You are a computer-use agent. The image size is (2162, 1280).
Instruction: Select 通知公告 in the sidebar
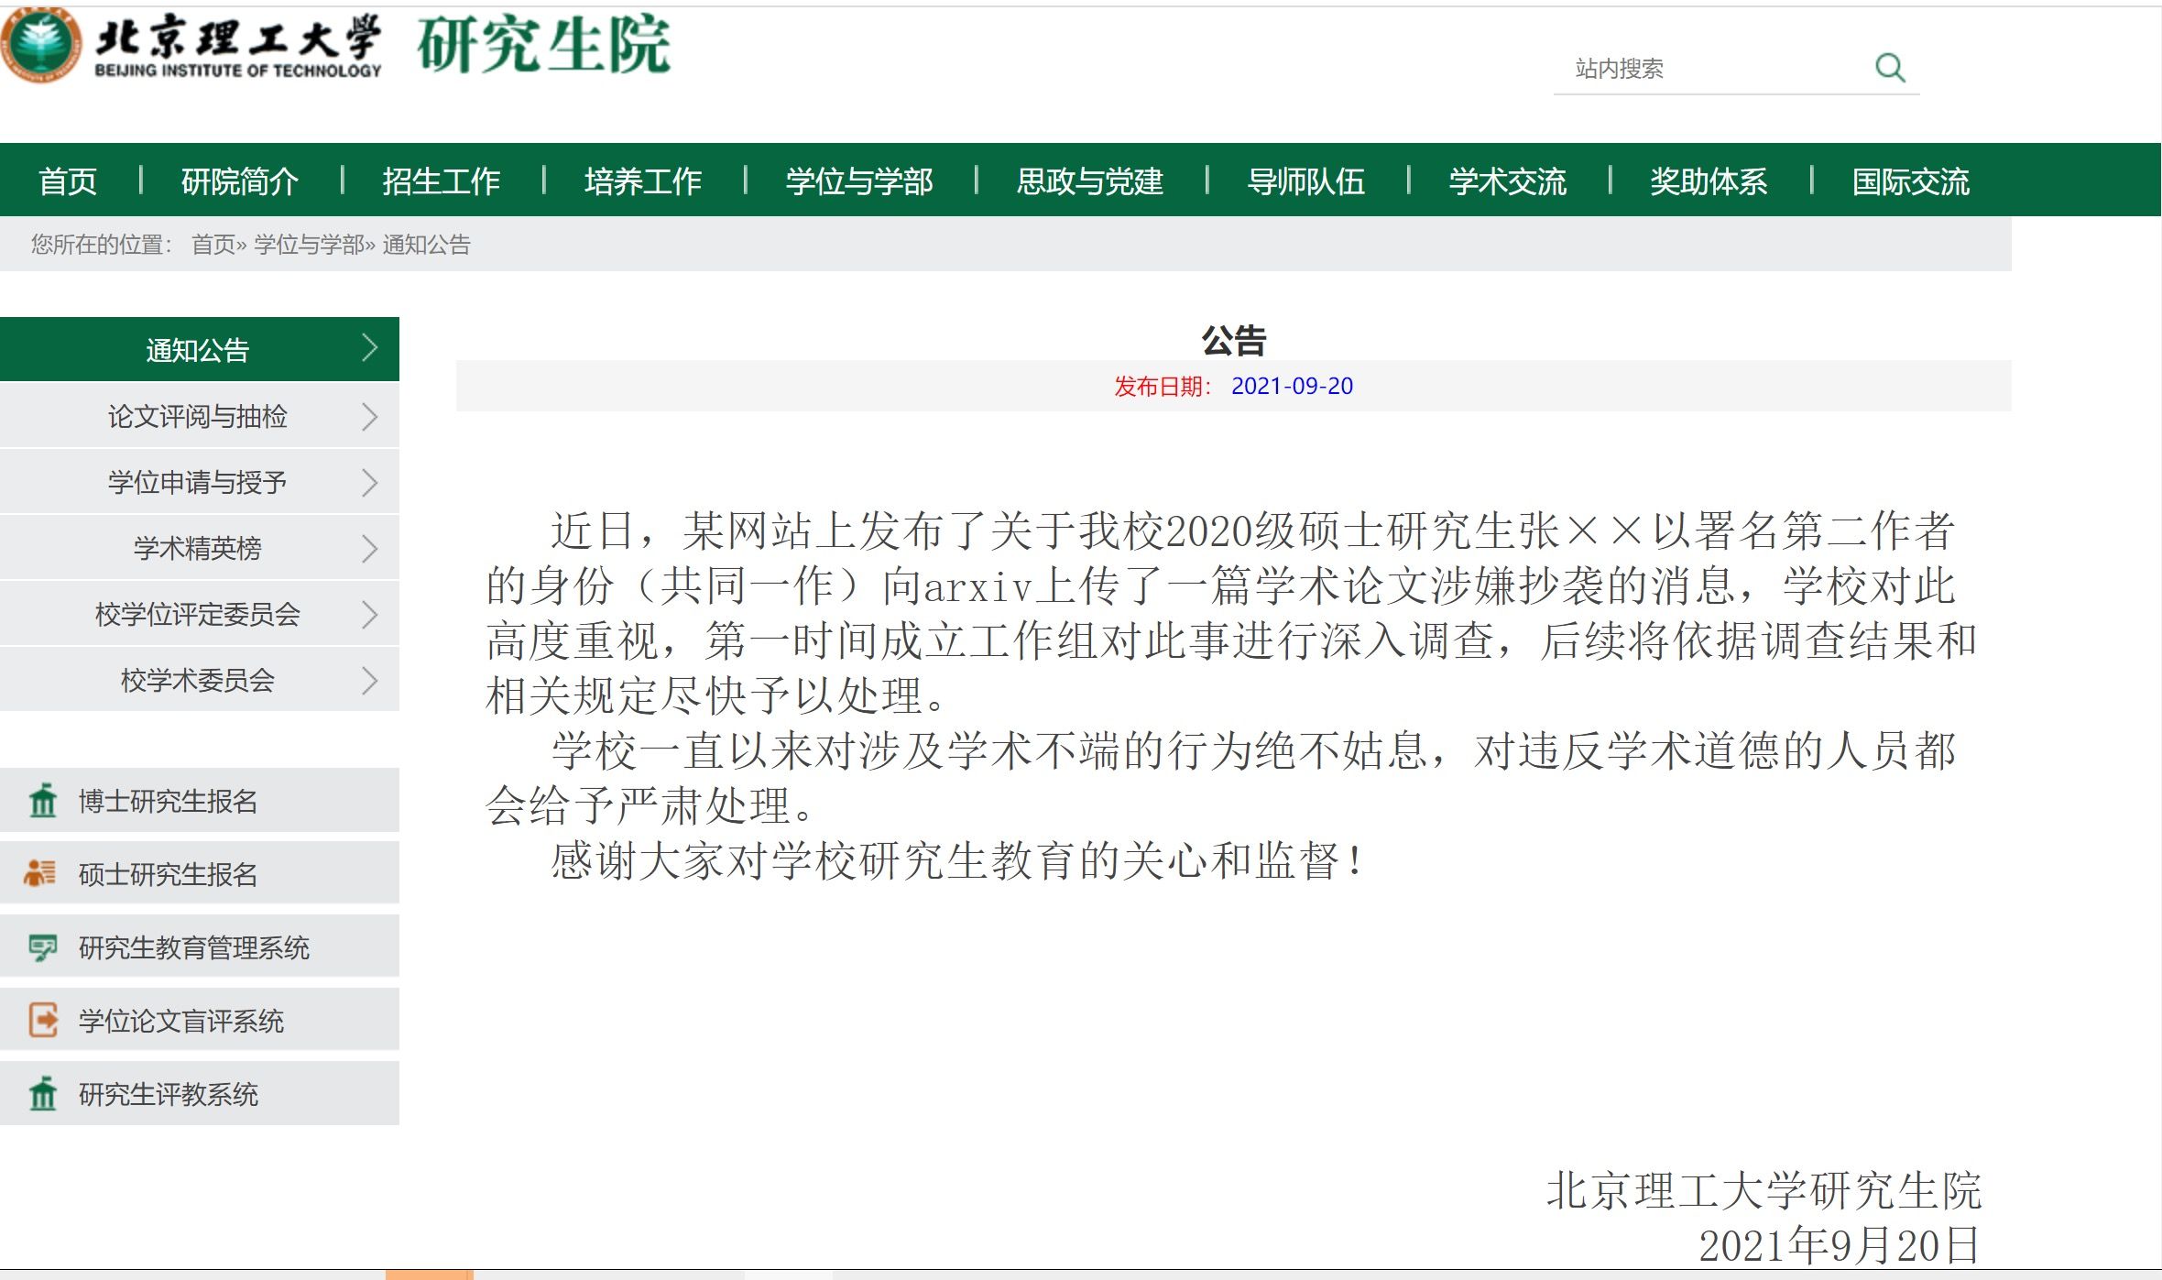(200, 349)
